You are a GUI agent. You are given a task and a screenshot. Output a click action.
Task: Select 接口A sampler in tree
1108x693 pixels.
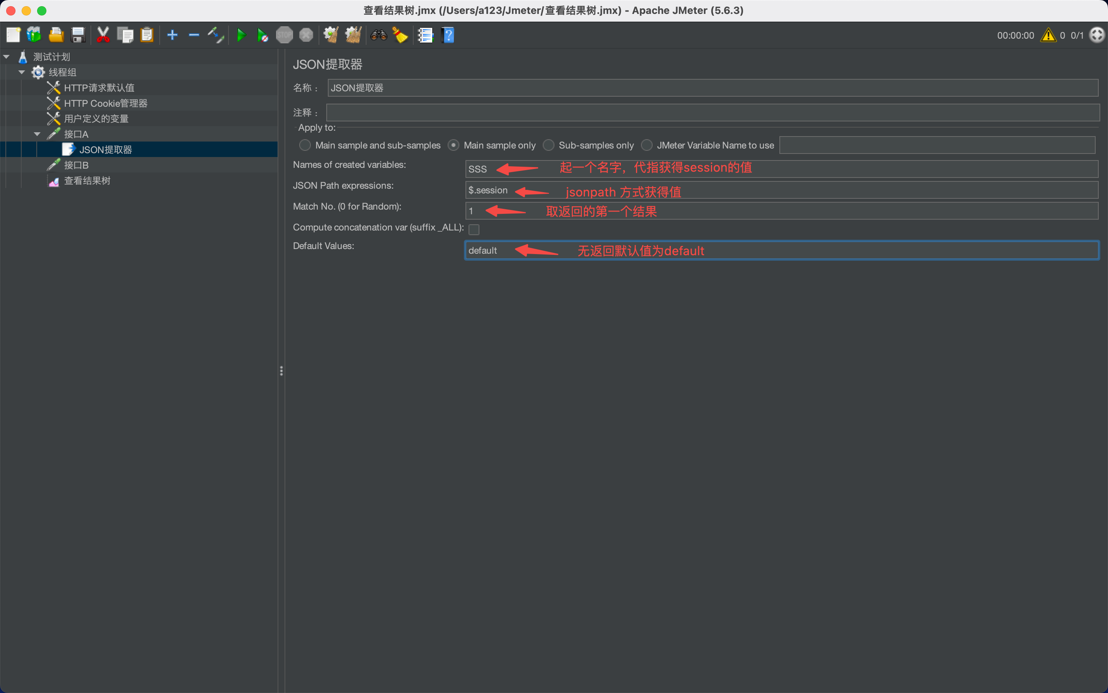point(76,134)
